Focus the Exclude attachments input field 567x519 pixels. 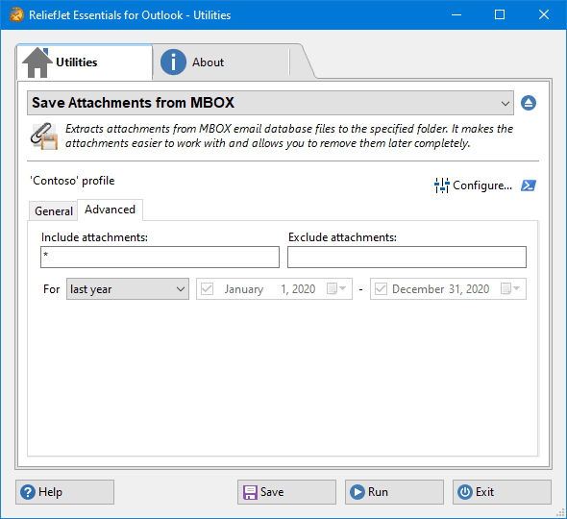407,258
